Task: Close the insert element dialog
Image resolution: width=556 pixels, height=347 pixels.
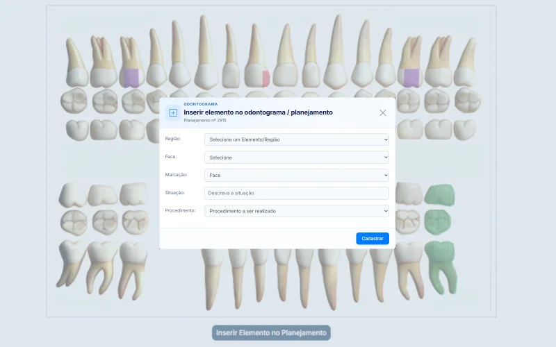Action: click(x=383, y=112)
